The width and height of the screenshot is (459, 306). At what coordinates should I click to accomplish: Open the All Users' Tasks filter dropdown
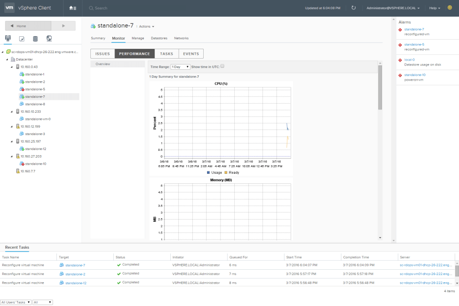(16, 302)
